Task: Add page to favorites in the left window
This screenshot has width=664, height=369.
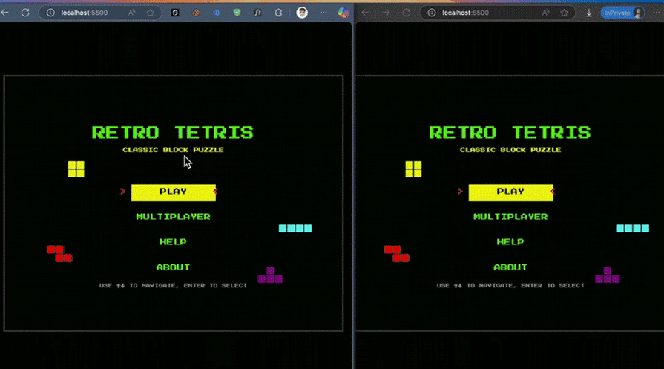Action: (151, 13)
